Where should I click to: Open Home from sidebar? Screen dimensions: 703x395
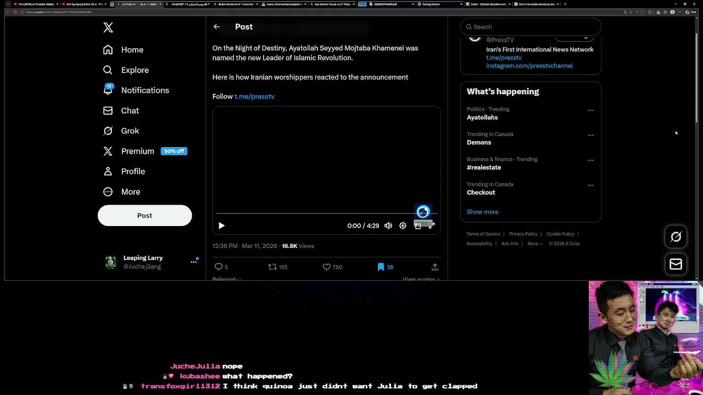pos(123,50)
